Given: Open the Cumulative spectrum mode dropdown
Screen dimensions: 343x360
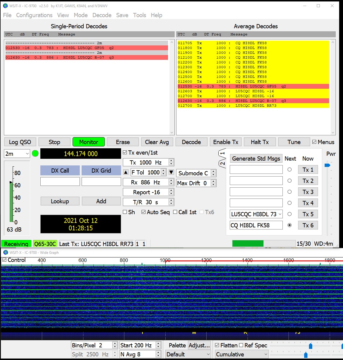Looking at the screenshot, I should pos(242,354).
